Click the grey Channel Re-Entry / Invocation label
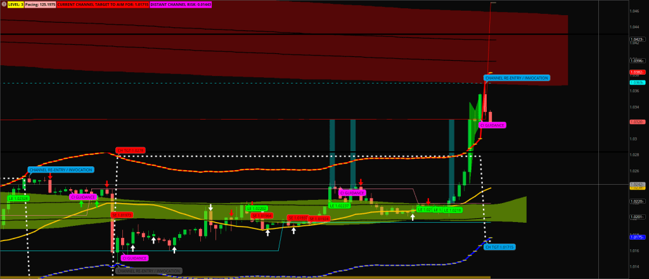 click(x=149, y=271)
